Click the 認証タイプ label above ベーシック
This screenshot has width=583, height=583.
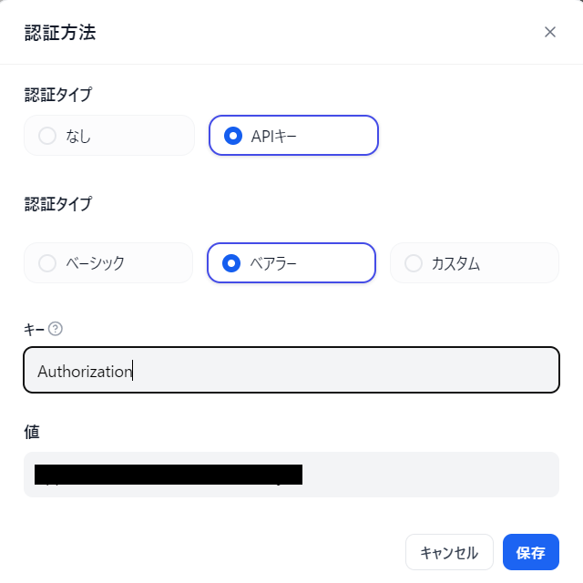pyautogui.click(x=58, y=204)
